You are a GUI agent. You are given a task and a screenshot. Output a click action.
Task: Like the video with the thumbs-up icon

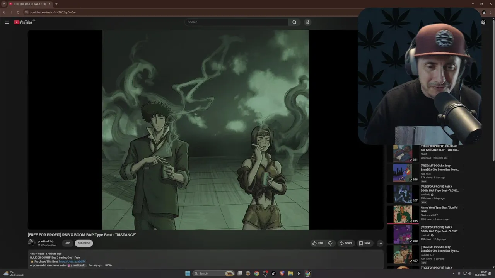pyautogui.click(x=317, y=243)
